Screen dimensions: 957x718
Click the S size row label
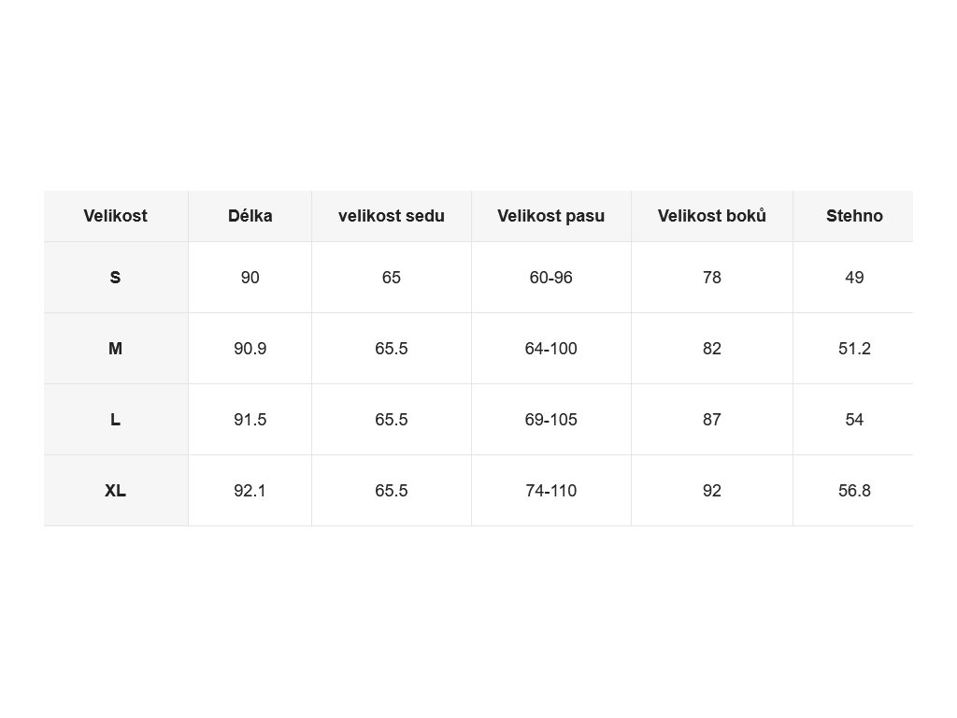(x=115, y=277)
